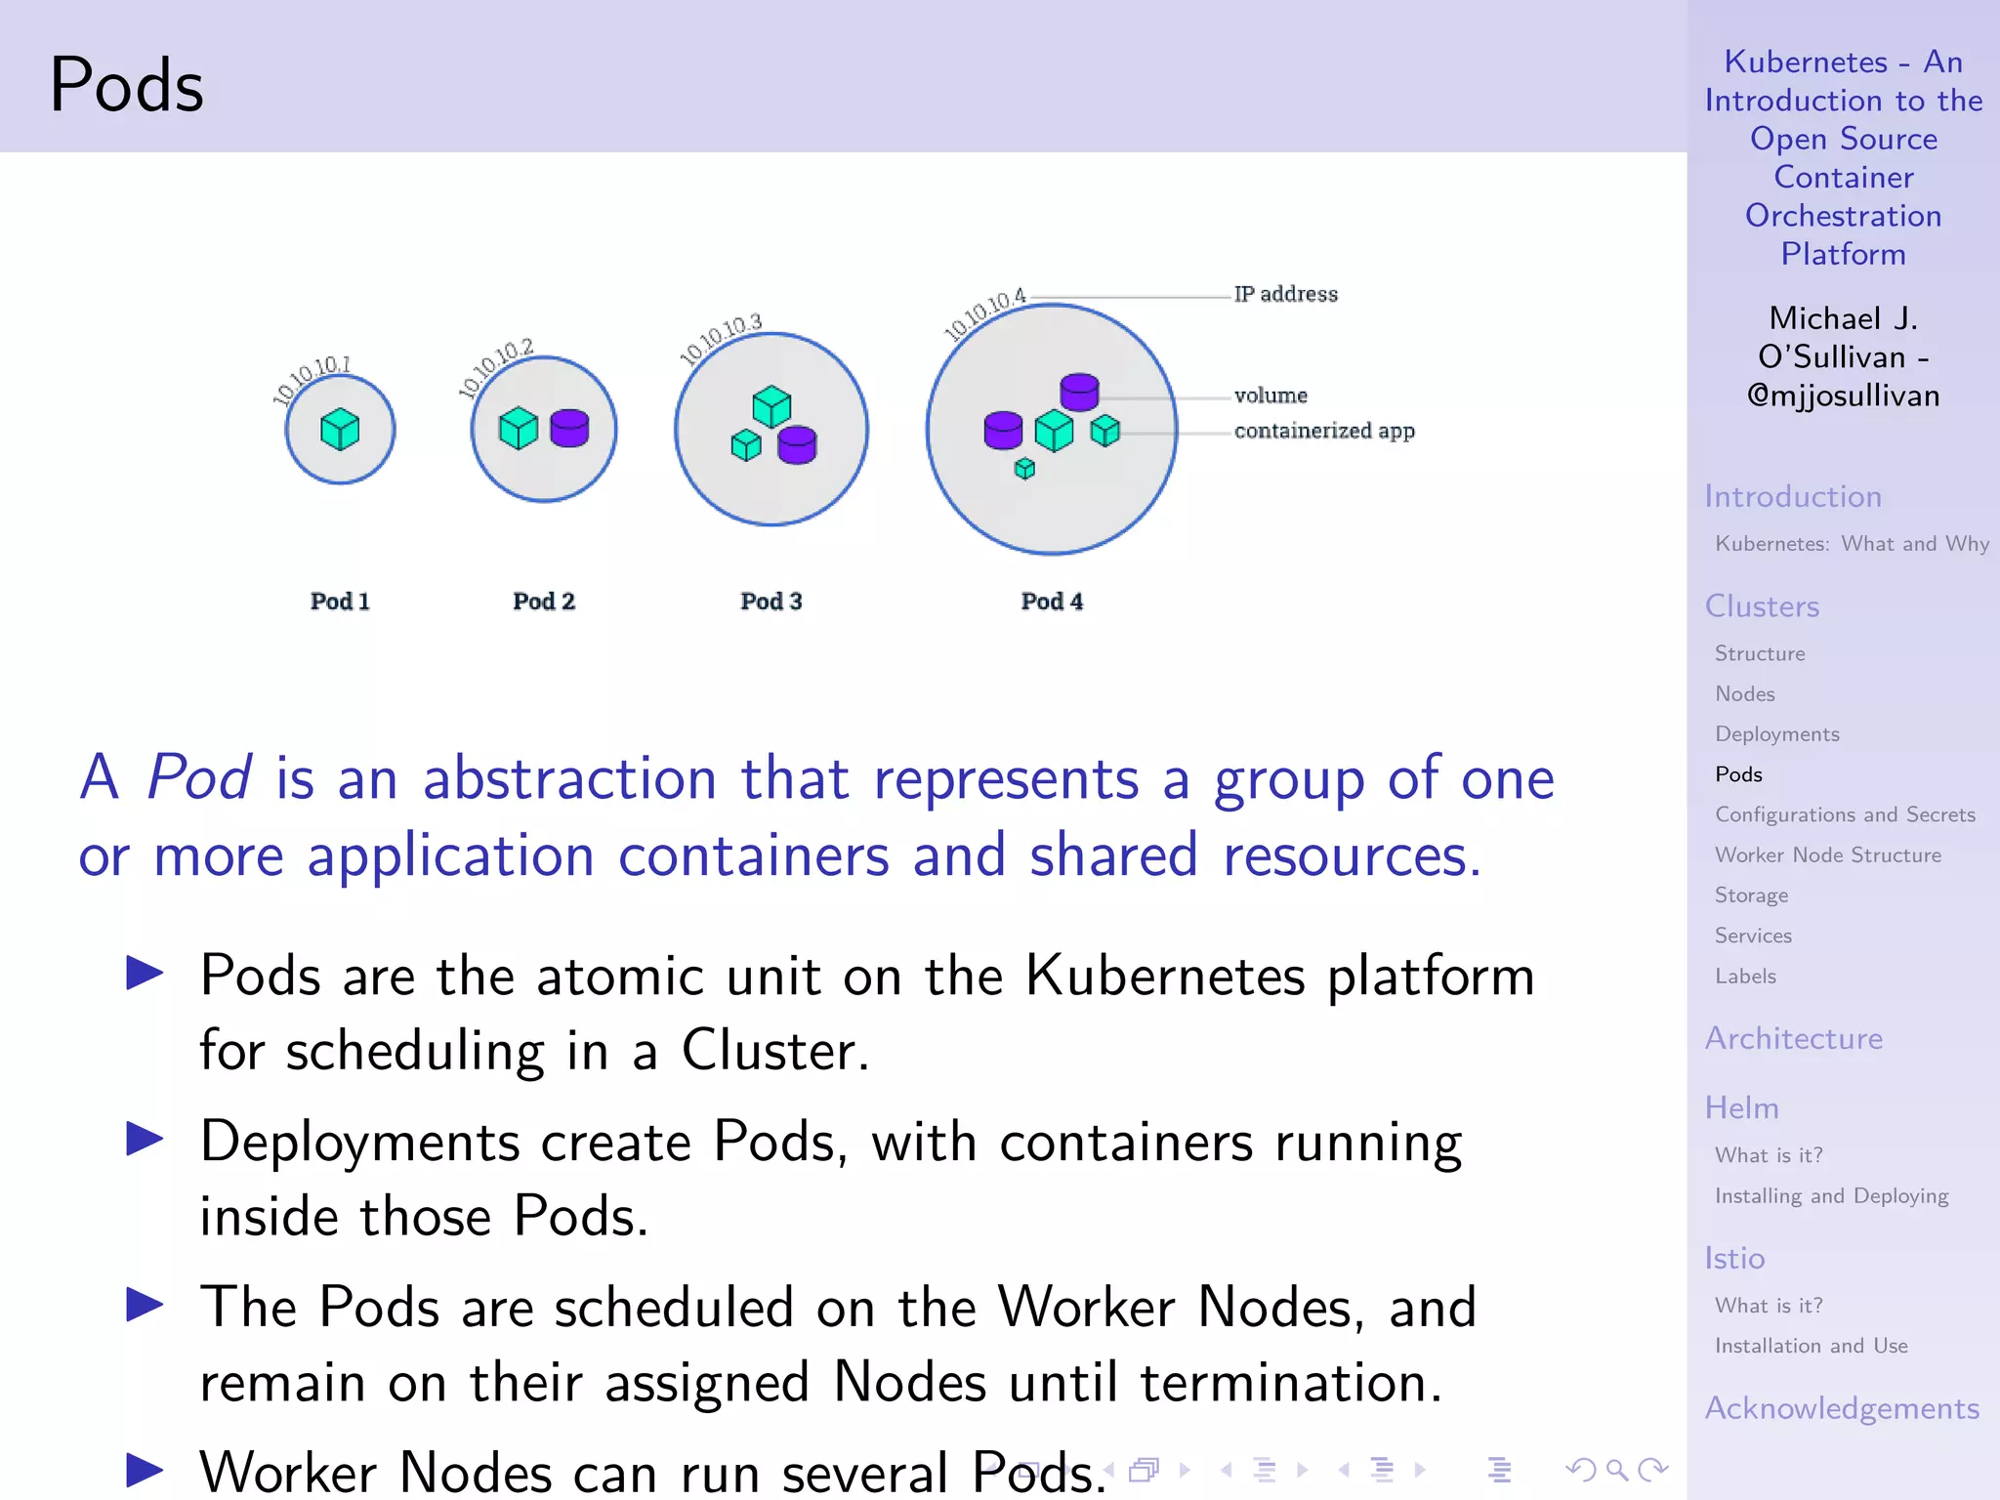Click the bullet about atomic unit scheduling
This screenshot has height=1500, width=2000.
[867, 1013]
